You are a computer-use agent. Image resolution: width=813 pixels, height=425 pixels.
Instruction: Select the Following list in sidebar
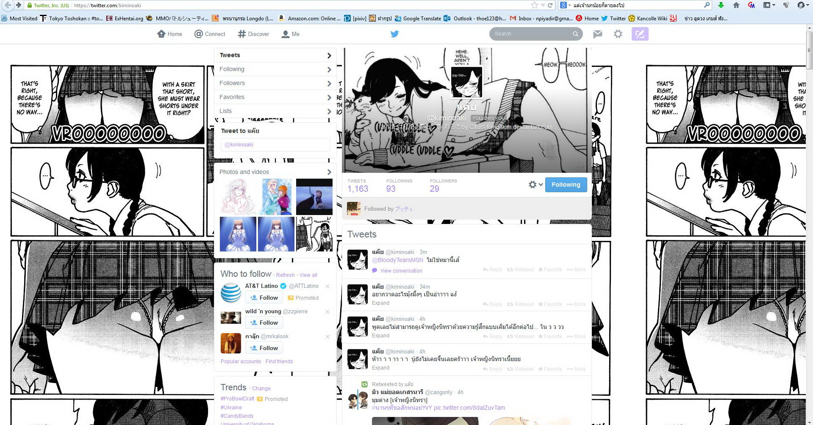tap(275, 69)
